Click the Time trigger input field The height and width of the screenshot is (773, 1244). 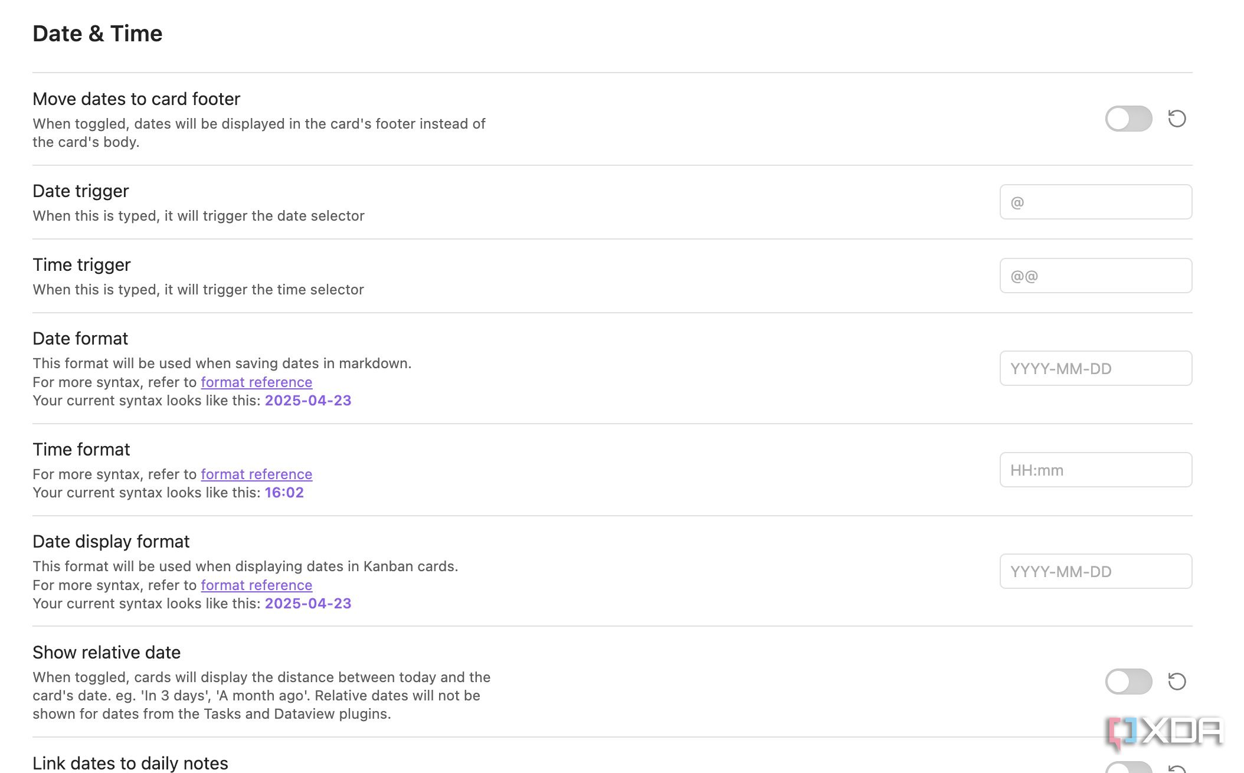click(1096, 276)
